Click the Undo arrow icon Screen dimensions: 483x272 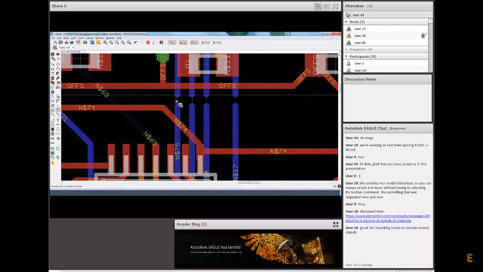coord(135,42)
